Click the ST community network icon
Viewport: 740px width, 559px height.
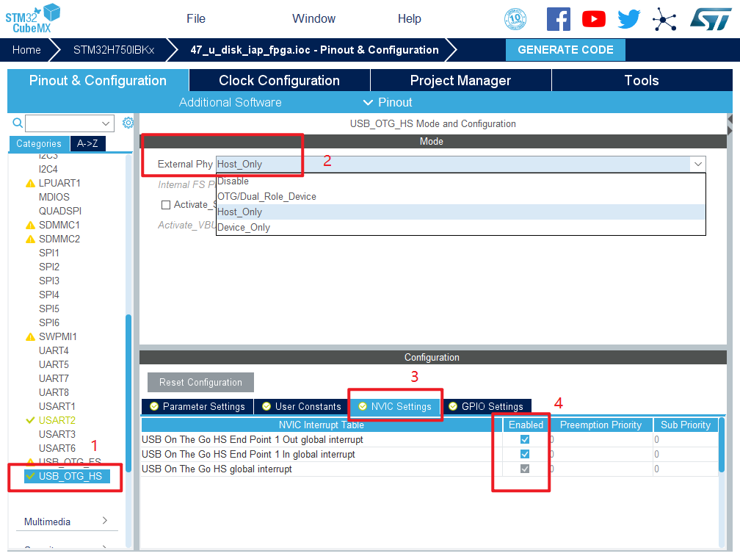click(664, 19)
